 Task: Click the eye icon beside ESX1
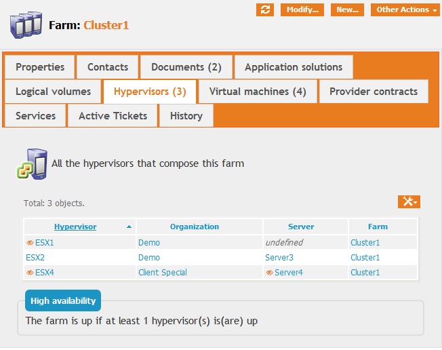click(30, 242)
